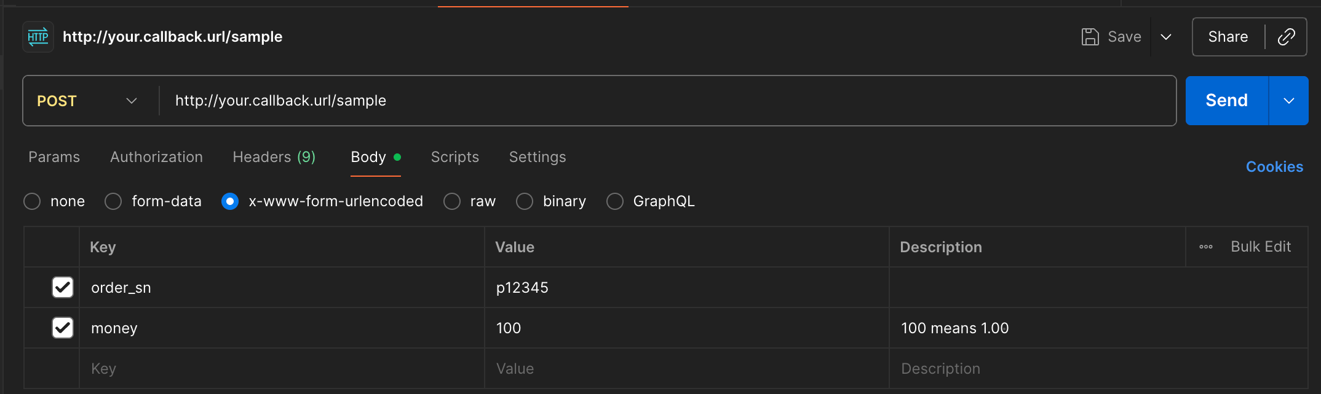Expand the Save options chevron

1165,37
